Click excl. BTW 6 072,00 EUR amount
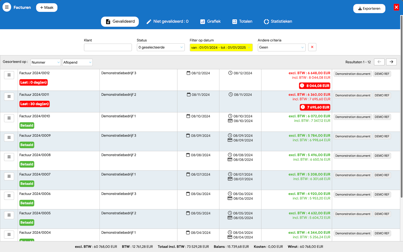Screen dimensions: 403x252 309,116
